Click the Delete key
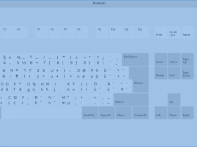 coord(161,73)
